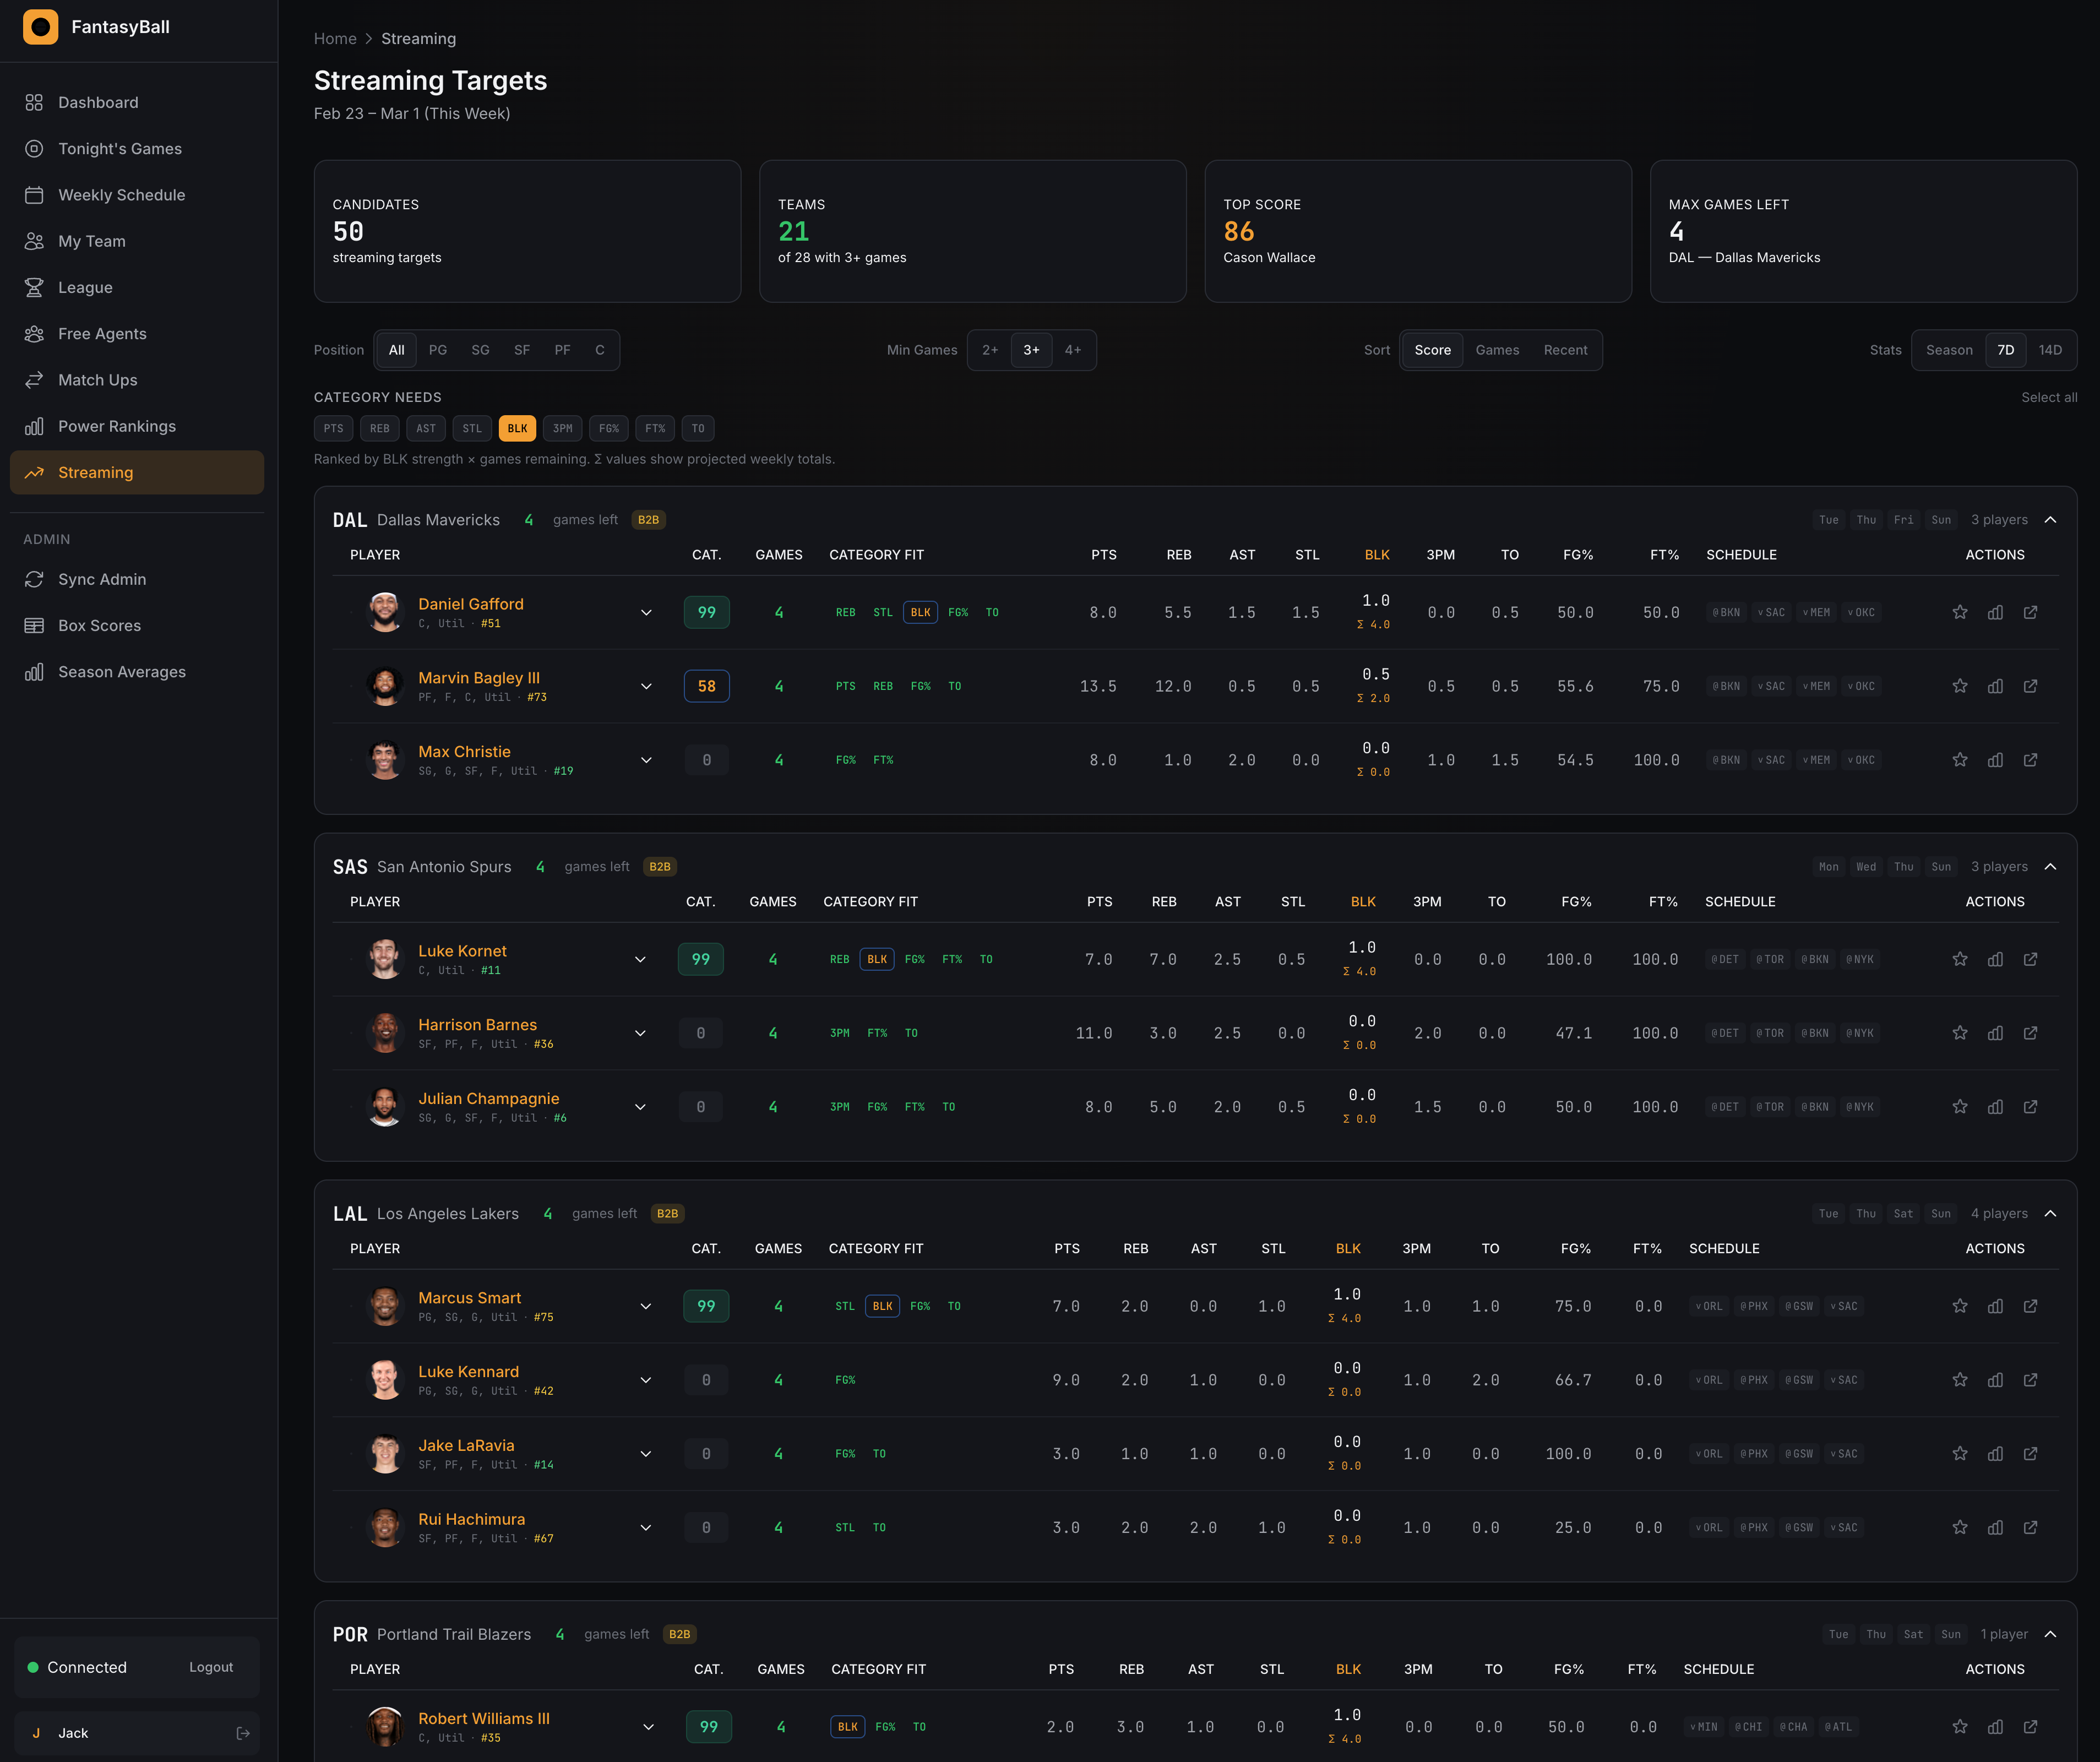
Task: Select the PG position filter
Action: tap(437, 350)
